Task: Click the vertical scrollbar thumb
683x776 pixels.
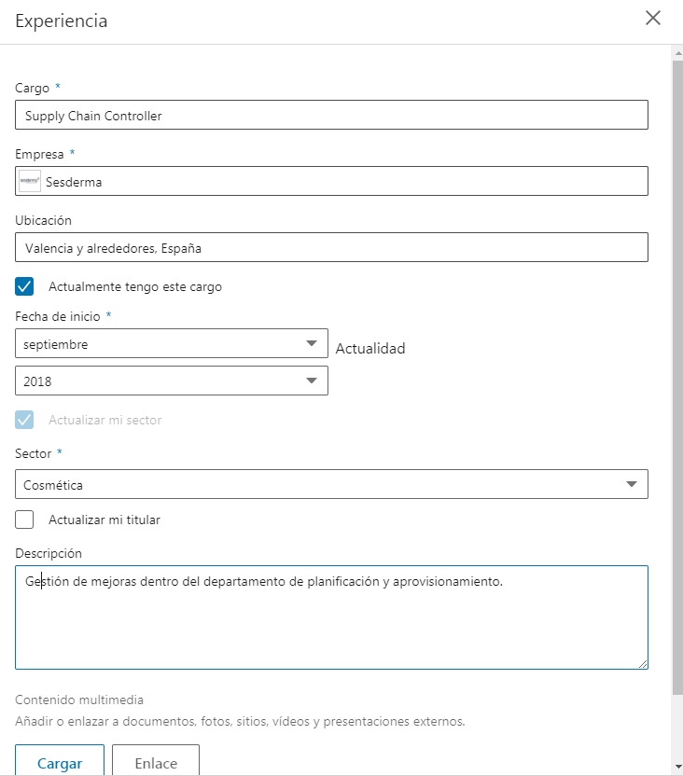Action: (677, 373)
